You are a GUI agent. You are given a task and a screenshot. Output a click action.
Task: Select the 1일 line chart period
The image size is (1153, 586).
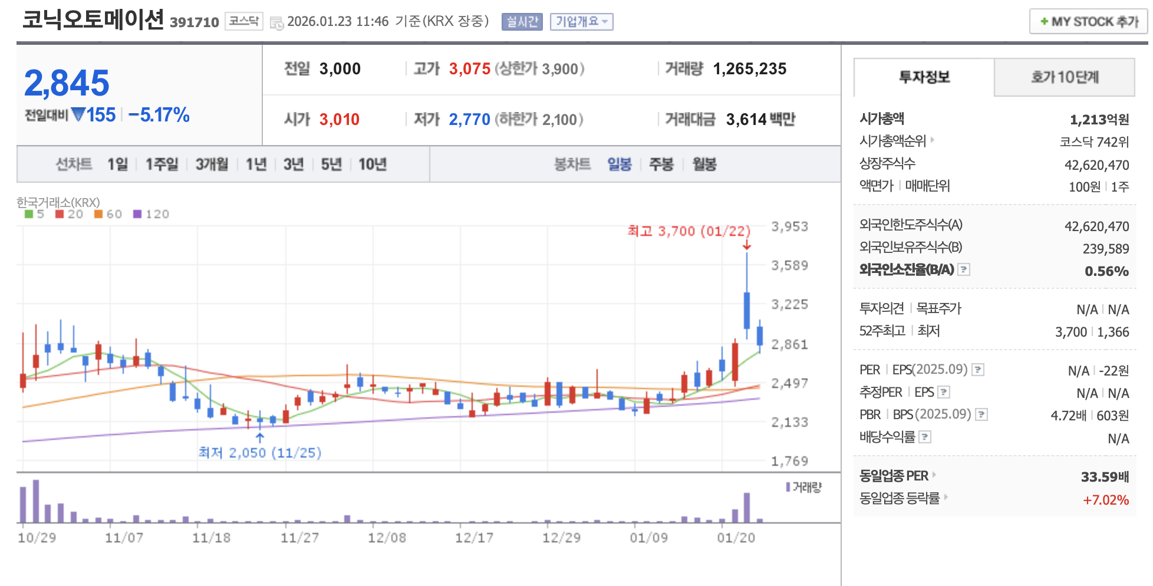point(117,164)
